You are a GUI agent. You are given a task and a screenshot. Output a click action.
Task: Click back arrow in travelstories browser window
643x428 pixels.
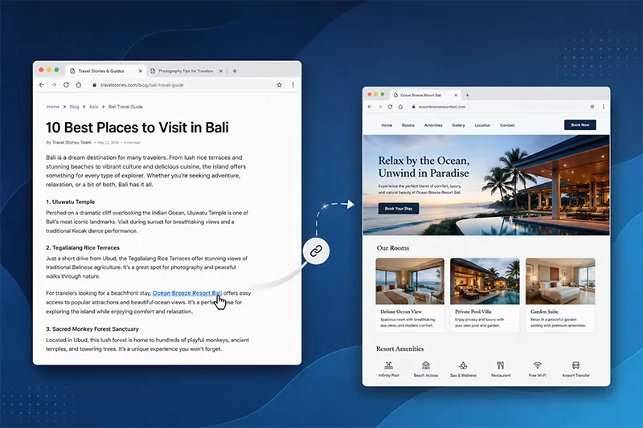pos(42,85)
